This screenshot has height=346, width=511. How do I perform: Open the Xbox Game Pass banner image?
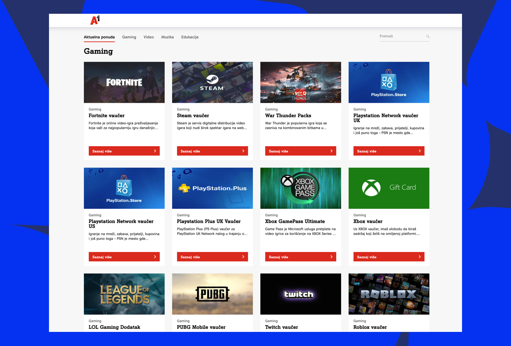[x=301, y=188]
